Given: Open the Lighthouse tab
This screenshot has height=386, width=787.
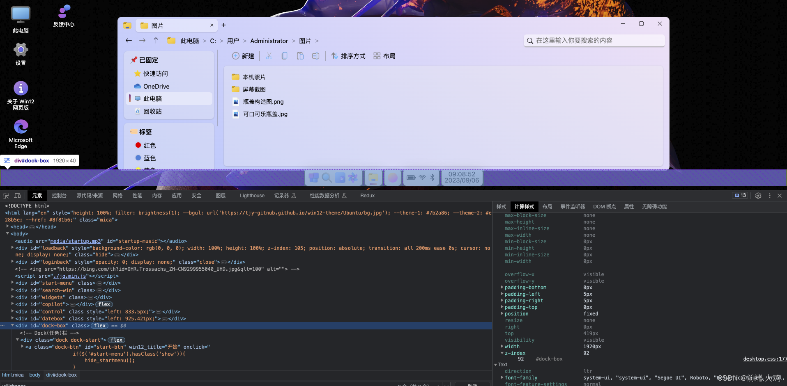Looking at the screenshot, I should coord(252,196).
